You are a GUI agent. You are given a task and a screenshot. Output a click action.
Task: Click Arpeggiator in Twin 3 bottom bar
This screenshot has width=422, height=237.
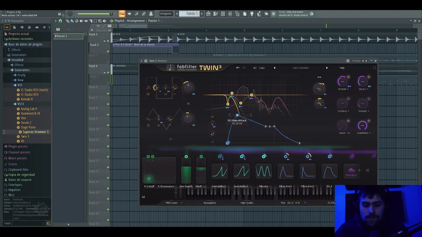(210, 203)
